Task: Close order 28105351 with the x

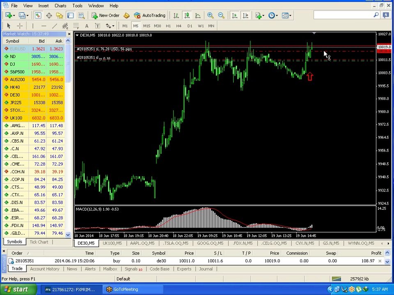Action: pos(380,261)
